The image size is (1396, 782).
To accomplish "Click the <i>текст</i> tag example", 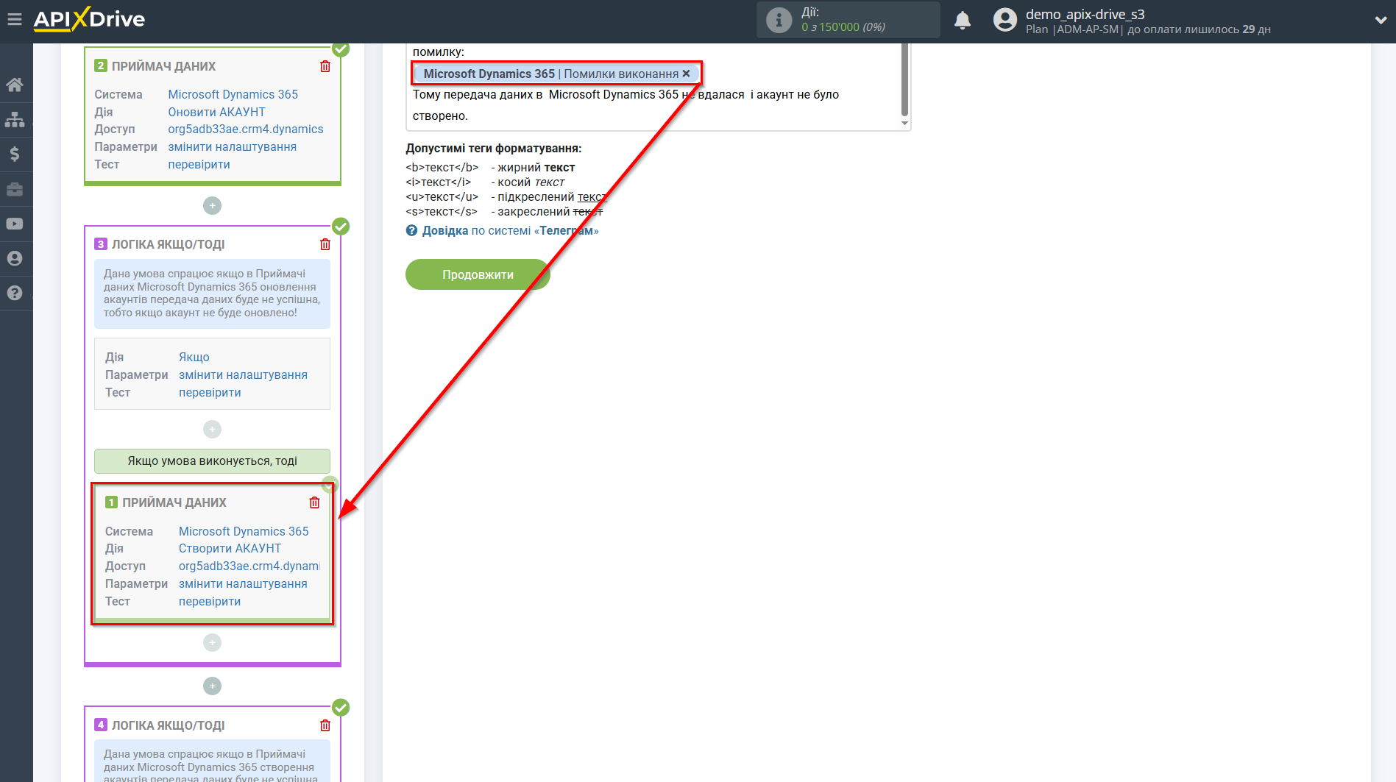I will [438, 182].
